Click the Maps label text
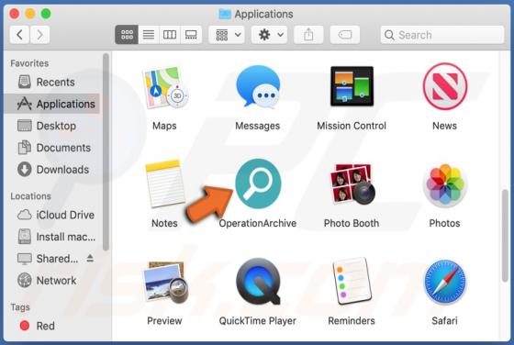The height and width of the screenshot is (345, 514). [164, 126]
